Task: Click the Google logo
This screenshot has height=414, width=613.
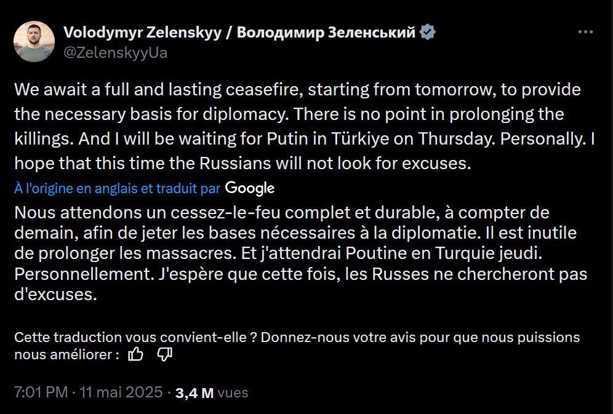Action: [x=249, y=188]
